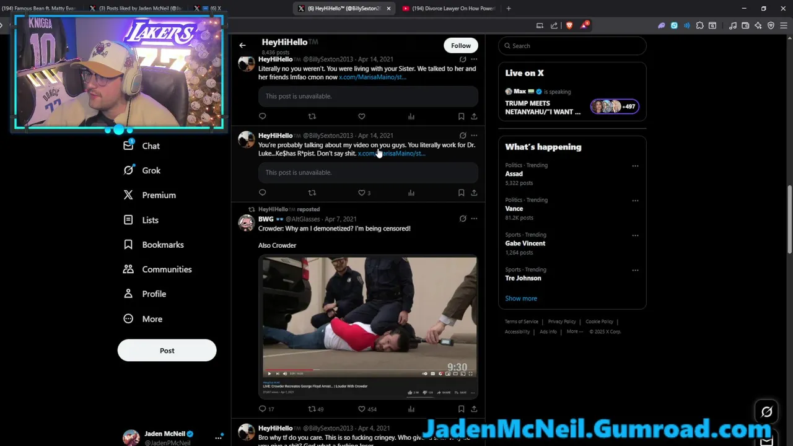Image resolution: width=793 pixels, height=446 pixels.
Task: Open the Assad trending topic
Action: pyautogui.click(x=514, y=174)
